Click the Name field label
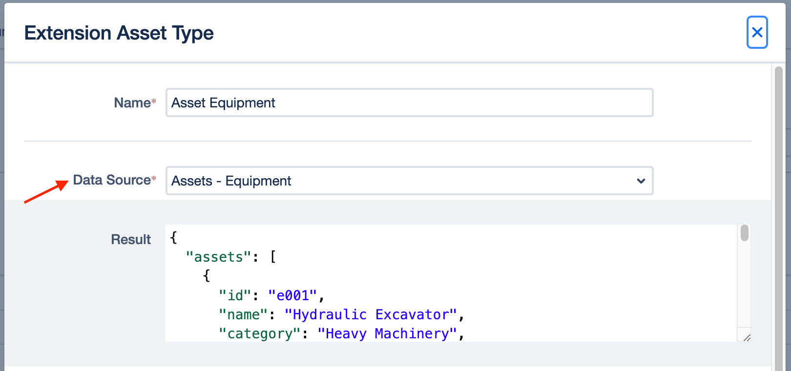791x371 pixels. (x=132, y=103)
